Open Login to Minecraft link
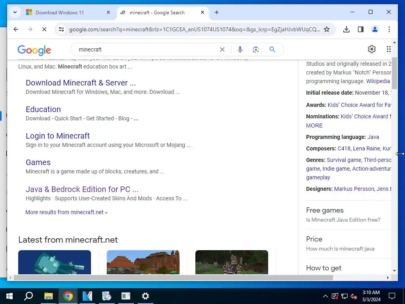 coord(58,136)
